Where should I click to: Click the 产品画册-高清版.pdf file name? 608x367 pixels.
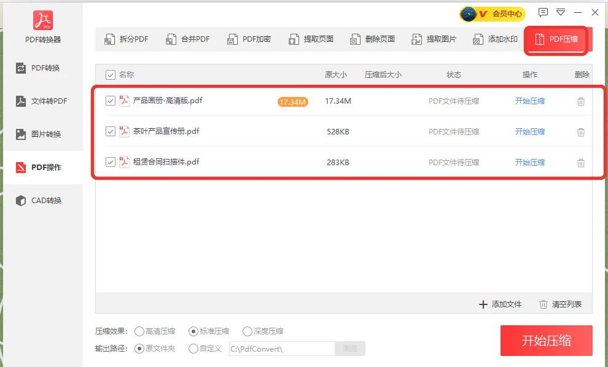(x=168, y=101)
